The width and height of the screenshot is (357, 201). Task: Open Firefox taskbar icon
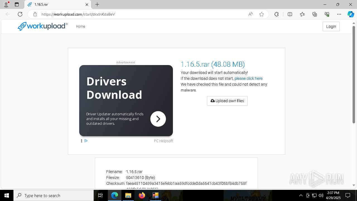pos(142,195)
